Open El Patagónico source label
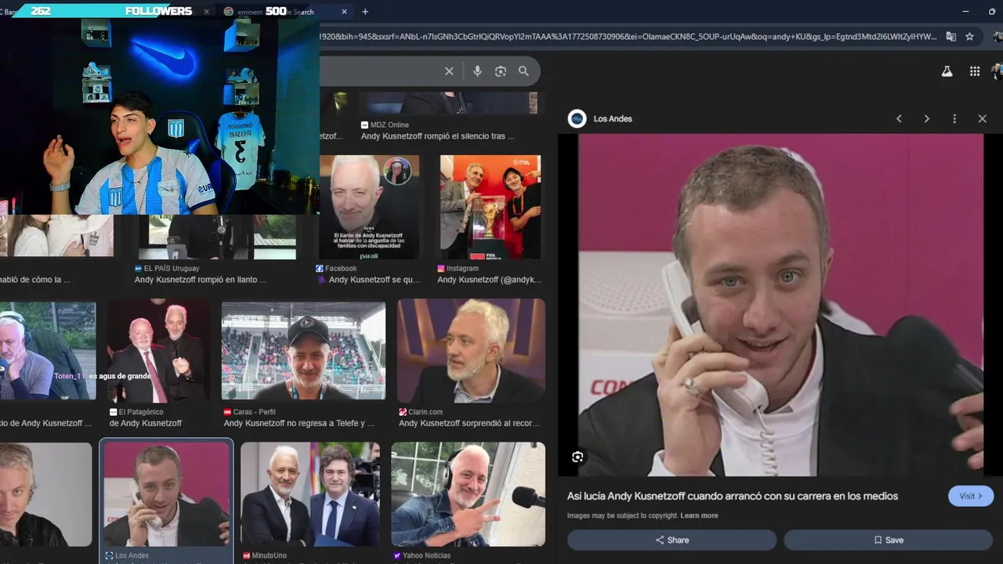This screenshot has width=1003, height=564. click(141, 411)
